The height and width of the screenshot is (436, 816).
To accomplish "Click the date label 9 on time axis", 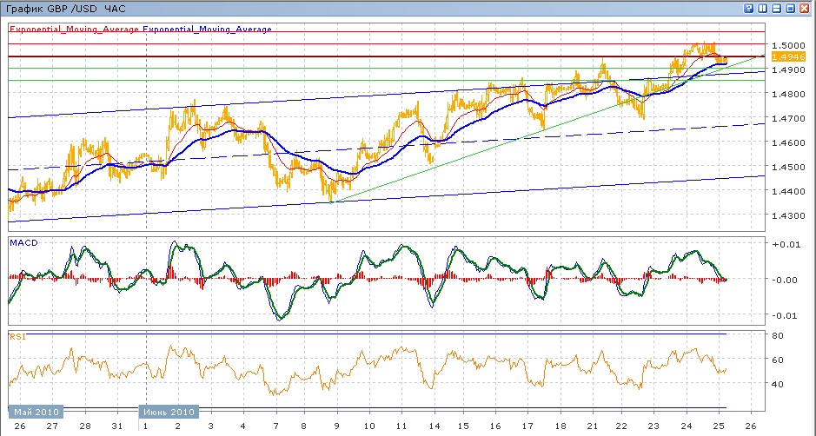I will click(x=336, y=426).
